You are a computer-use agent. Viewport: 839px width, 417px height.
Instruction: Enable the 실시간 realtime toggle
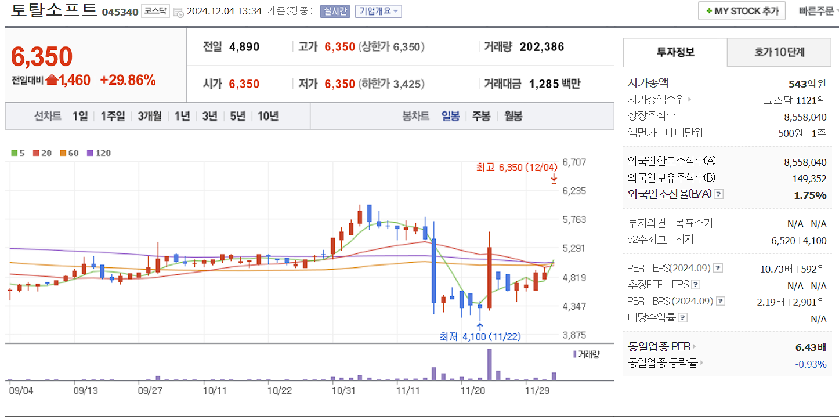(335, 12)
